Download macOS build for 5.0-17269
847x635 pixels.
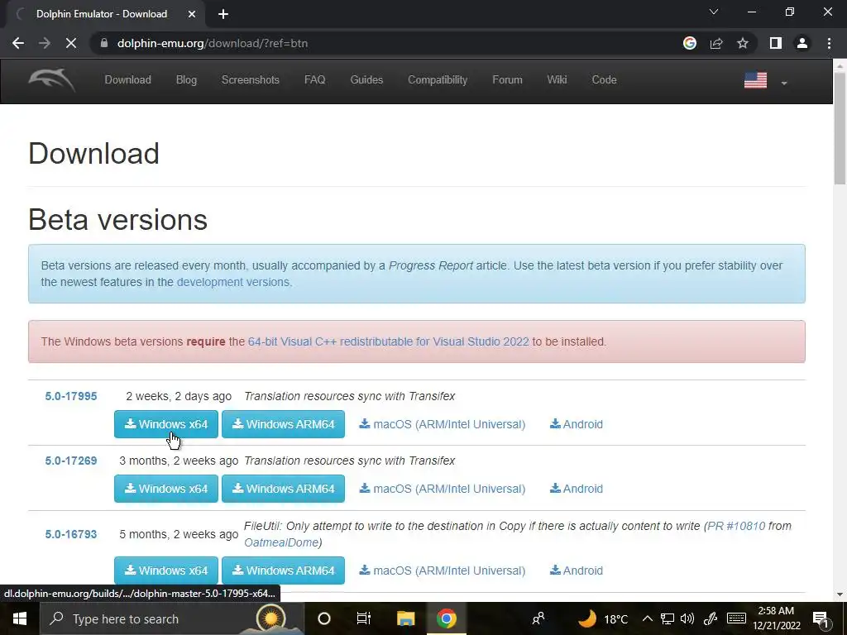point(443,489)
